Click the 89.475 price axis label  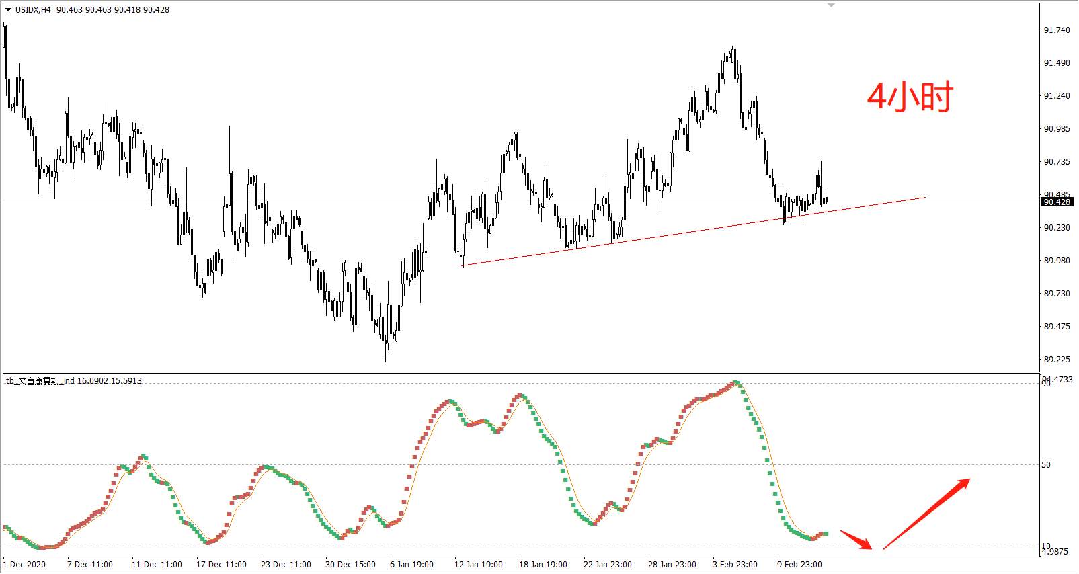coord(1056,327)
